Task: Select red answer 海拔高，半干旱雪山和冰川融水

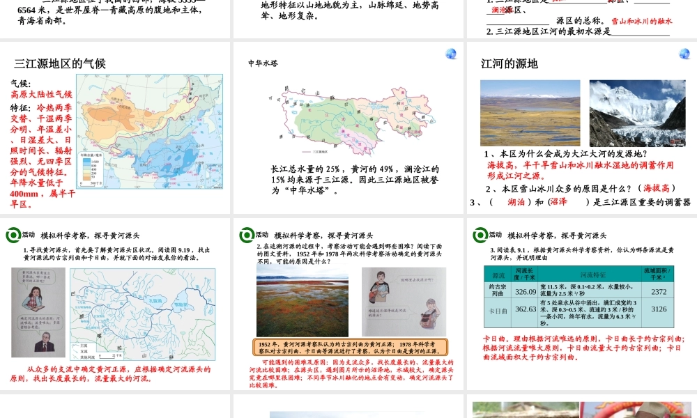Action: [x=581, y=170]
